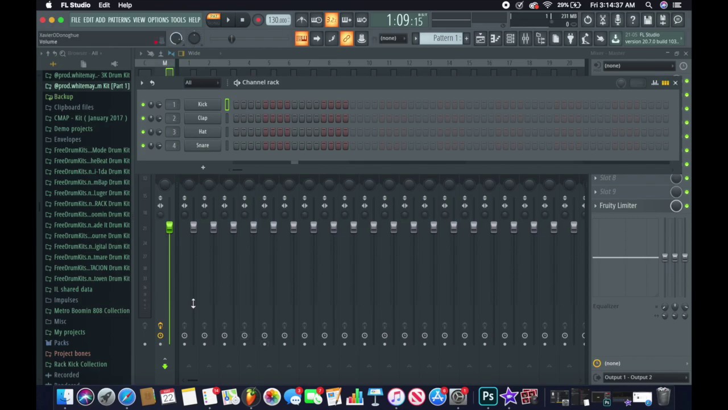Image resolution: width=728 pixels, height=410 pixels.
Task: Click the Hat channel button
Action: click(202, 132)
